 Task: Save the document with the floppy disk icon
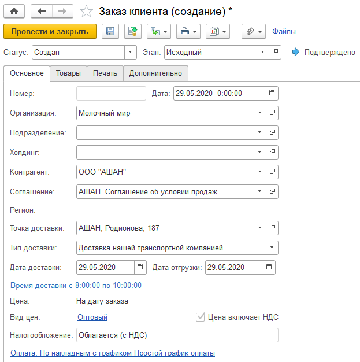pyautogui.click(x=110, y=31)
